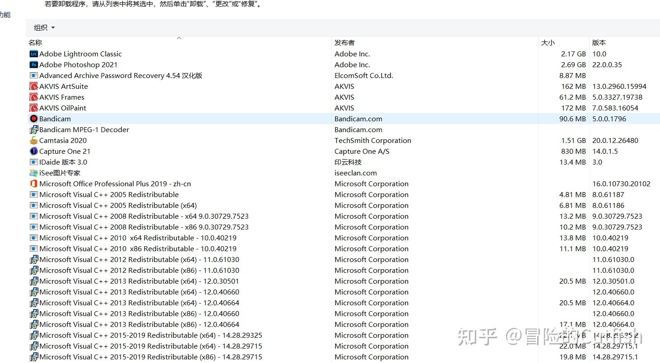Click the Bandicam.com publisher in Bandicam row
This screenshot has height=363, width=660.
click(x=358, y=119)
